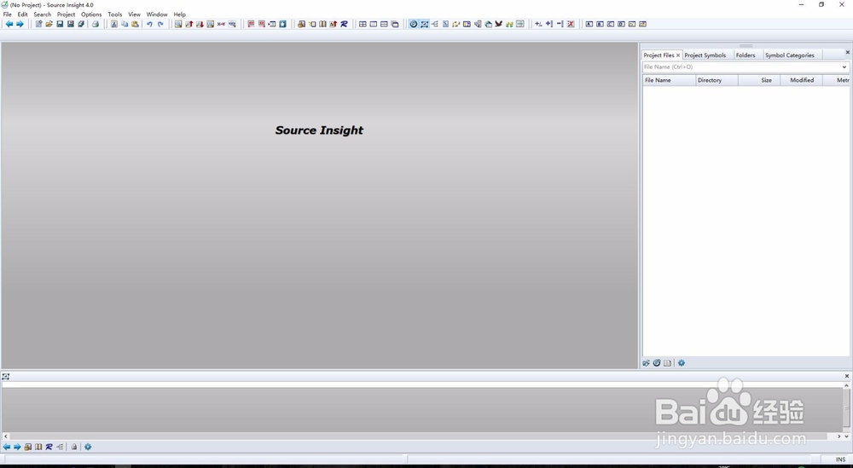Click the back arrow in Context Window toolbar

click(x=7, y=447)
